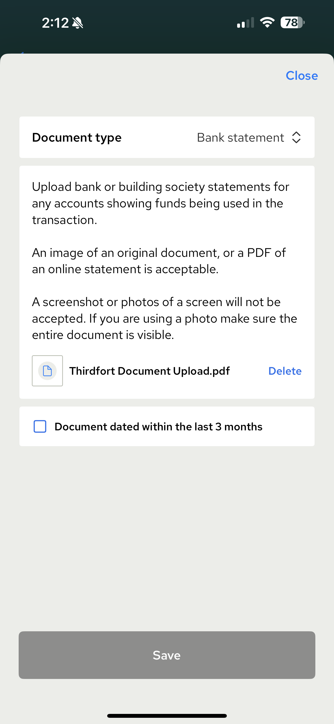Open the Bank statement document type dropdown

[249, 137]
